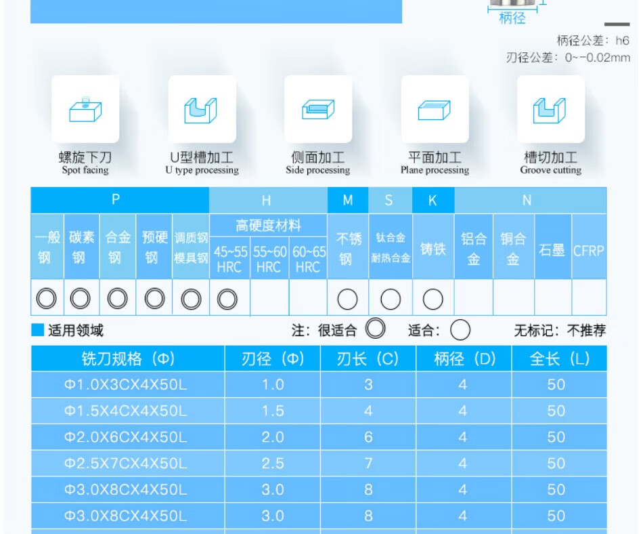Click the 铜合金 column header
Screen dimensions: 643x534
514,247
